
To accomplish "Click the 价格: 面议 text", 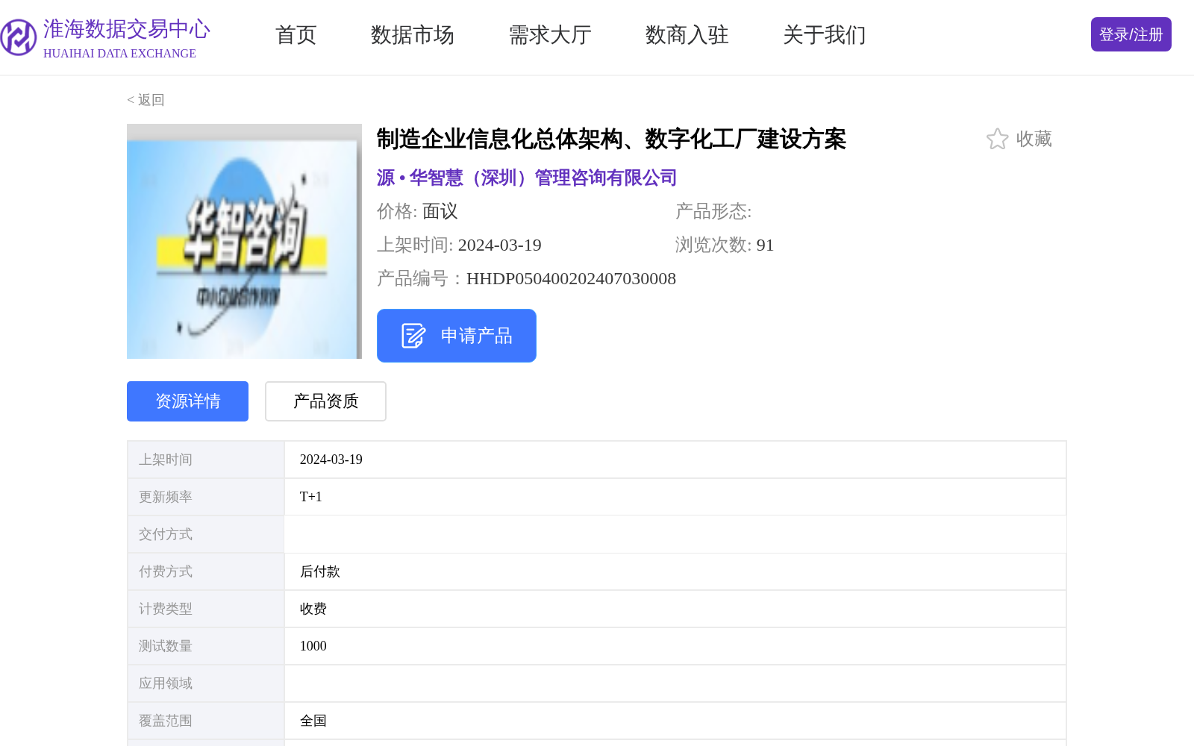I will pos(417,211).
